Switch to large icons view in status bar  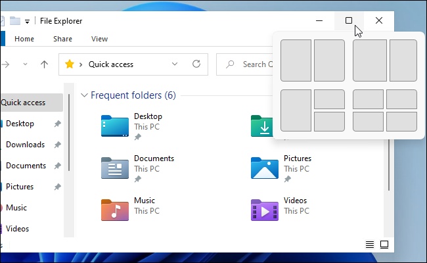coord(384,245)
